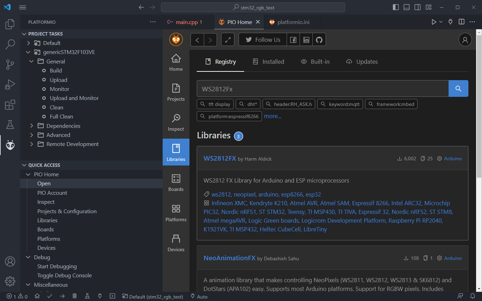Select the PlatformIO alien icon in activity bar

(x=10, y=145)
